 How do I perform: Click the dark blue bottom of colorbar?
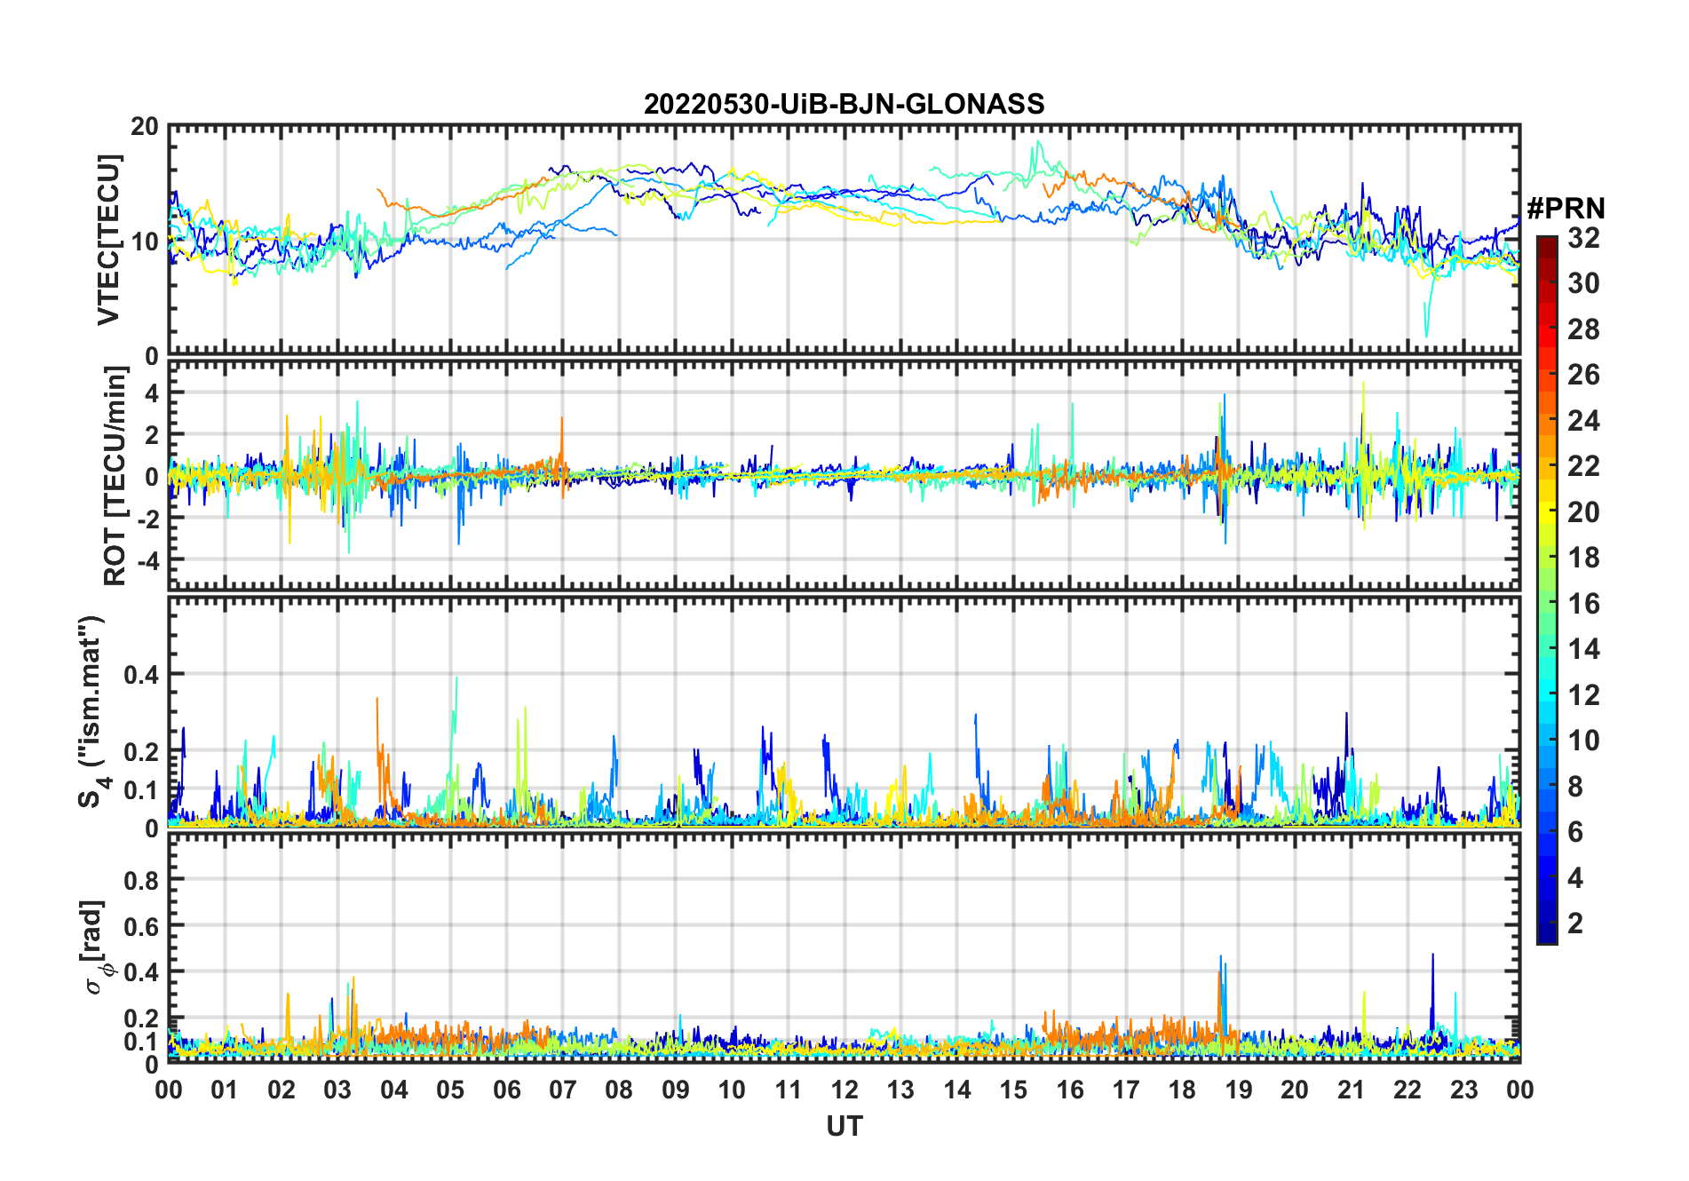tap(1546, 937)
